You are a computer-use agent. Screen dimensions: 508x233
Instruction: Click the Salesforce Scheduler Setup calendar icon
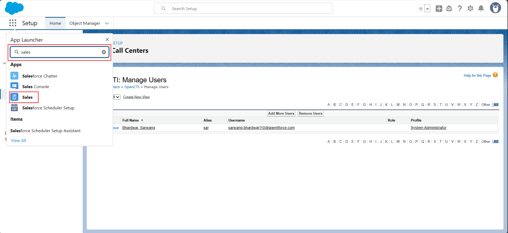(x=14, y=108)
